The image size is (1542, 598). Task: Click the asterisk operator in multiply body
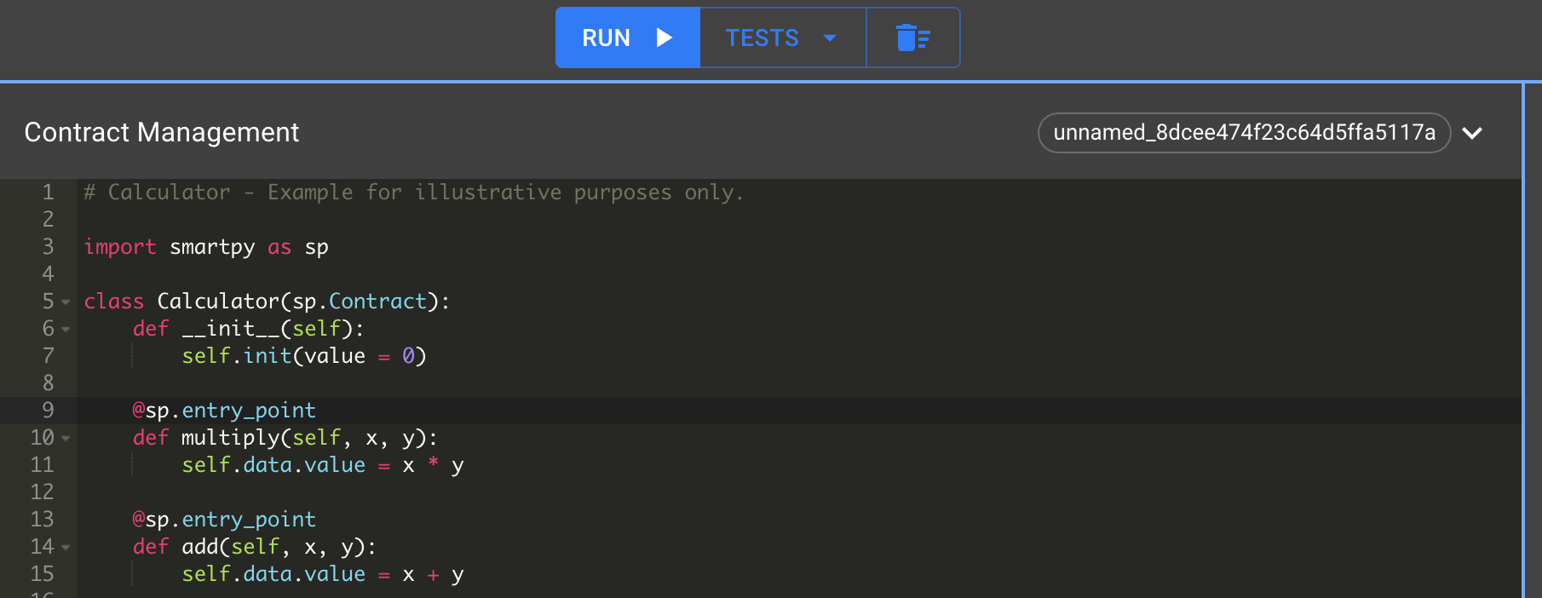point(433,465)
